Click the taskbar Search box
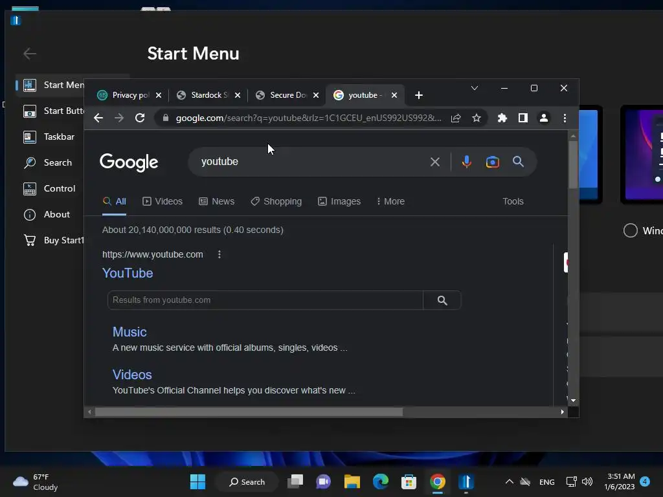Viewport: 663px width, 497px height. tap(247, 481)
